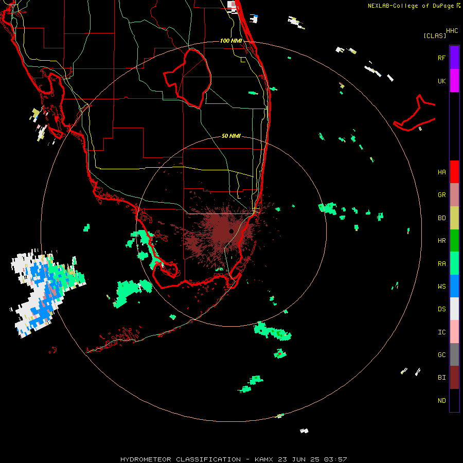Select the GC gray legend swatch
The image size is (463, 463).
(x=454, y=354)
